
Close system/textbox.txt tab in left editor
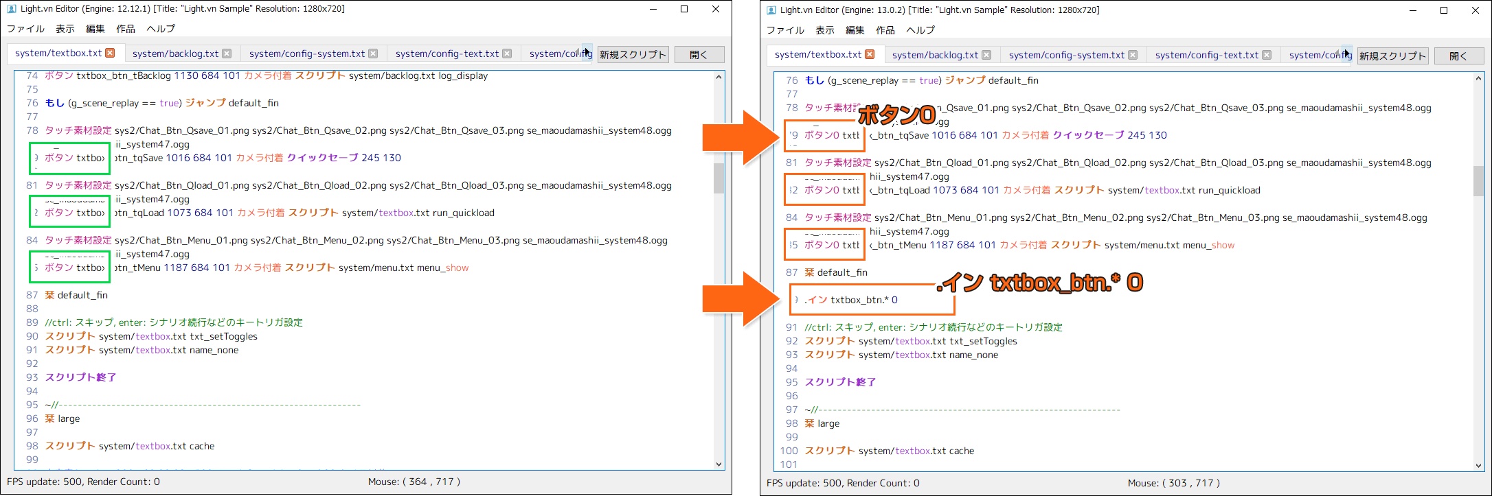click(110, 53)
